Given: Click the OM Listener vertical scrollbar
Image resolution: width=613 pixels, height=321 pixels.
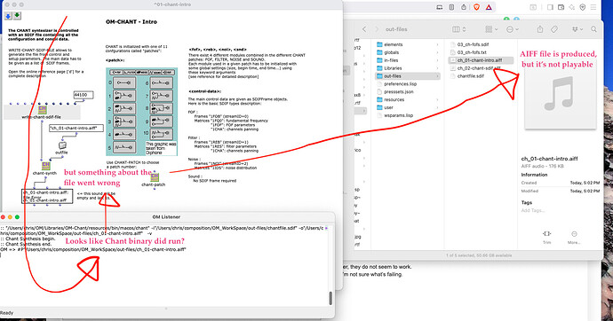Looking at the screenshot, I should [330, 298].
